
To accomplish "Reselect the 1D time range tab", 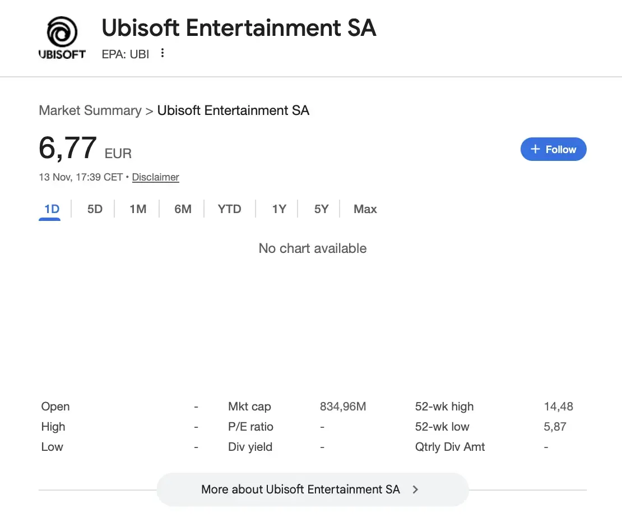I will [x=50, y=209].
